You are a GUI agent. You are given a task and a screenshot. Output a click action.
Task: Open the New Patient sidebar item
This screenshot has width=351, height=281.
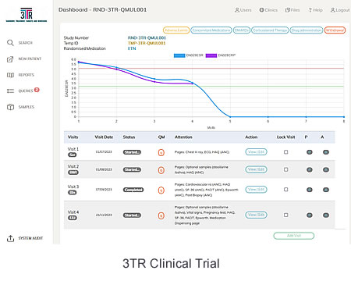pos(24,59)
